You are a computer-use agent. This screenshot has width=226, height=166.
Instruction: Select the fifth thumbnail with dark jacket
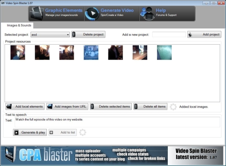tap(116, 53)
